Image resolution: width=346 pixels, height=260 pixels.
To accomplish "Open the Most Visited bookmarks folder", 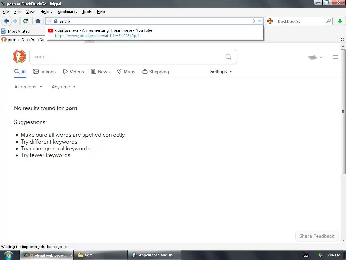I will (16, 31).
